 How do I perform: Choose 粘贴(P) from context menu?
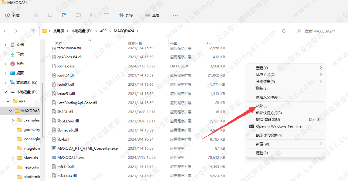click(x=262, y=106)
